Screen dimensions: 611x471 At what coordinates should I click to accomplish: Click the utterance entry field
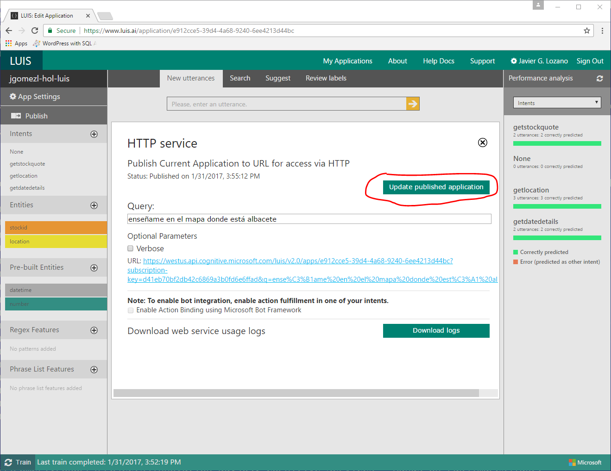click(286, 104)
